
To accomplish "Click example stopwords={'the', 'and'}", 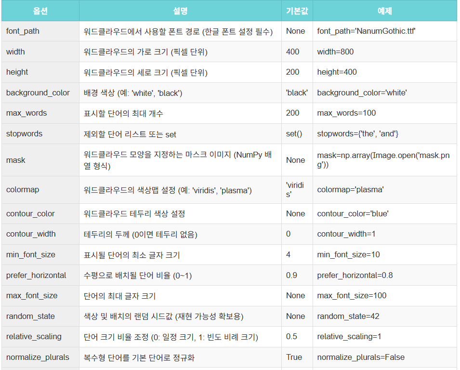I will point(357,134).
